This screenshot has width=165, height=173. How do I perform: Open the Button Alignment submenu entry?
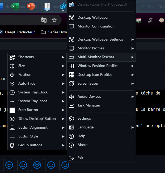tap(33, 128)
